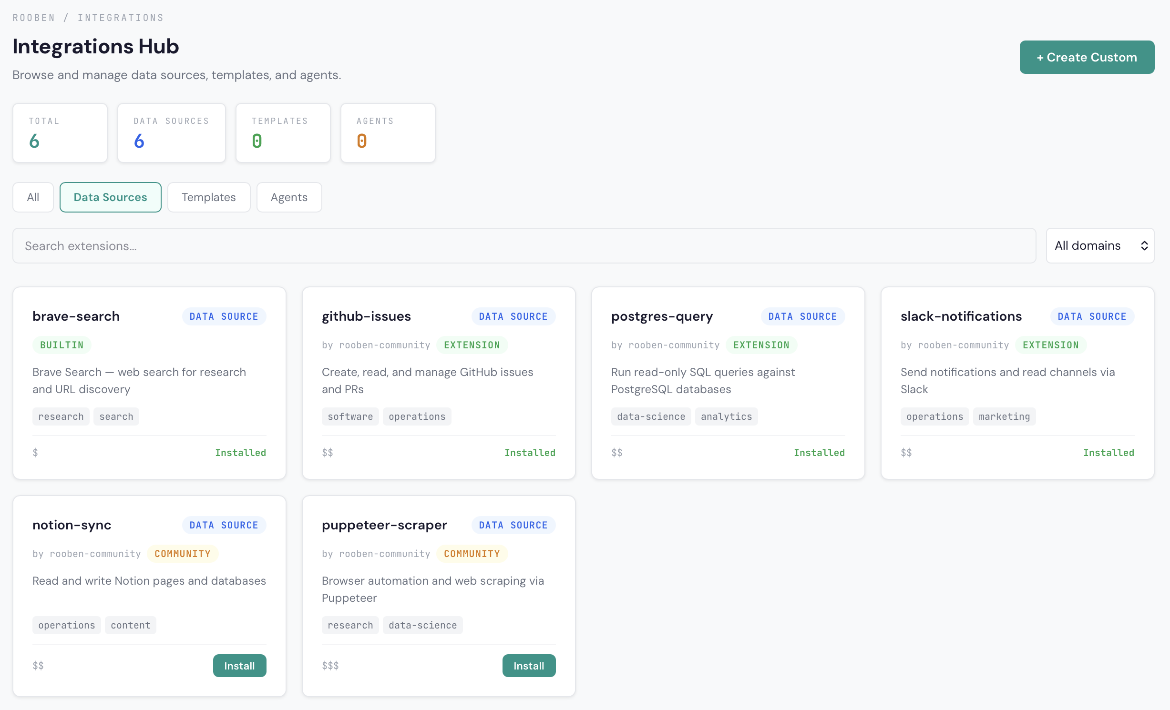Open the postgres-query card title

pos(662,316)
